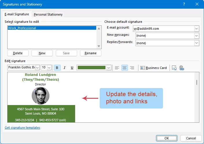Toggle Underline formatting button
Viewport: 204px width, 144px height.
[72, 68]
